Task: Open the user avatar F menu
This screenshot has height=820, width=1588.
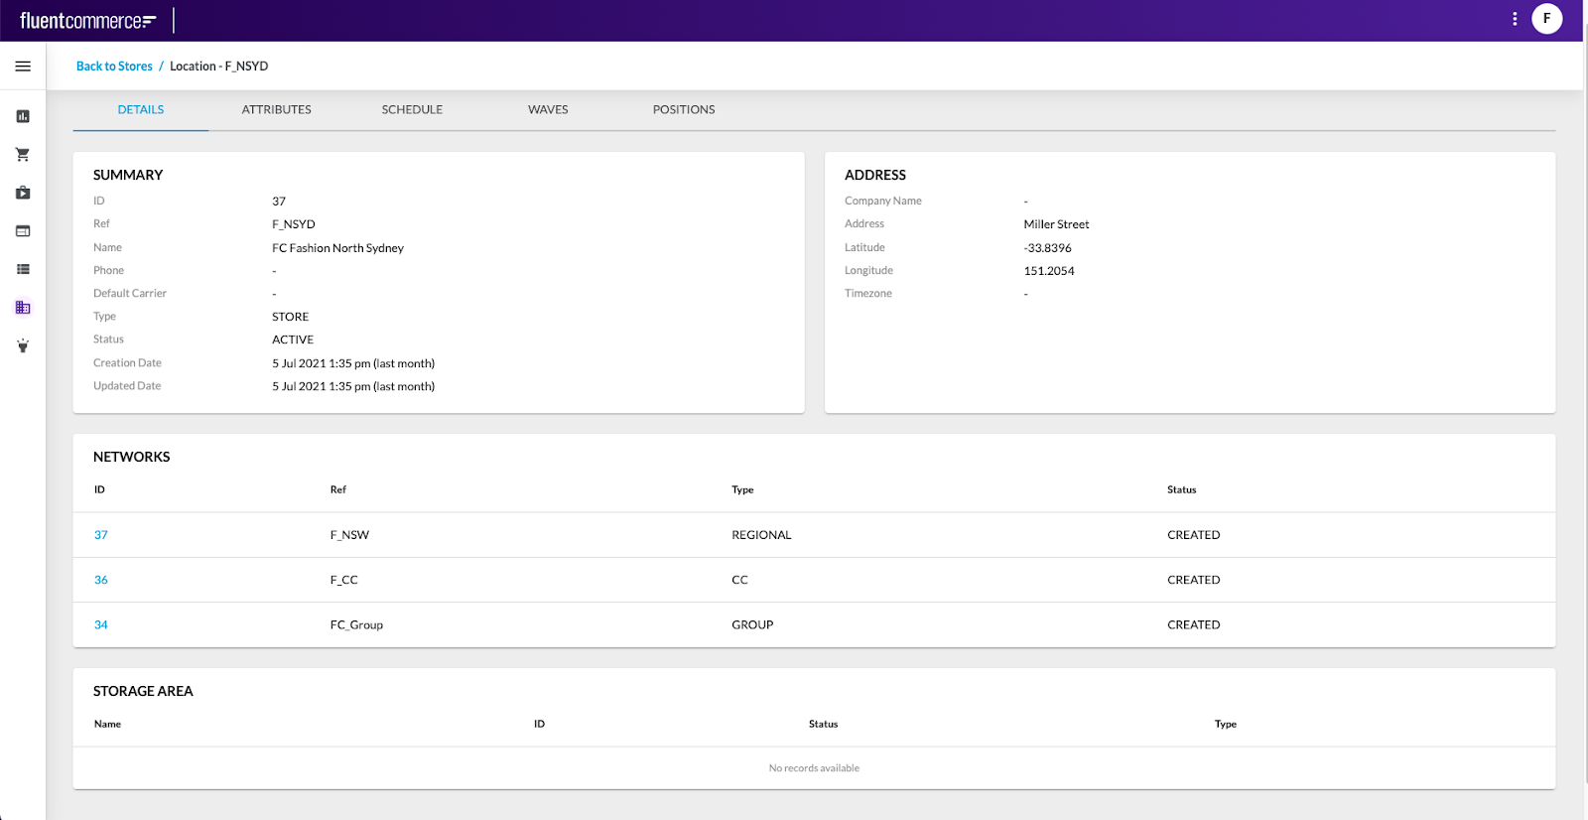Action: 1546,19
